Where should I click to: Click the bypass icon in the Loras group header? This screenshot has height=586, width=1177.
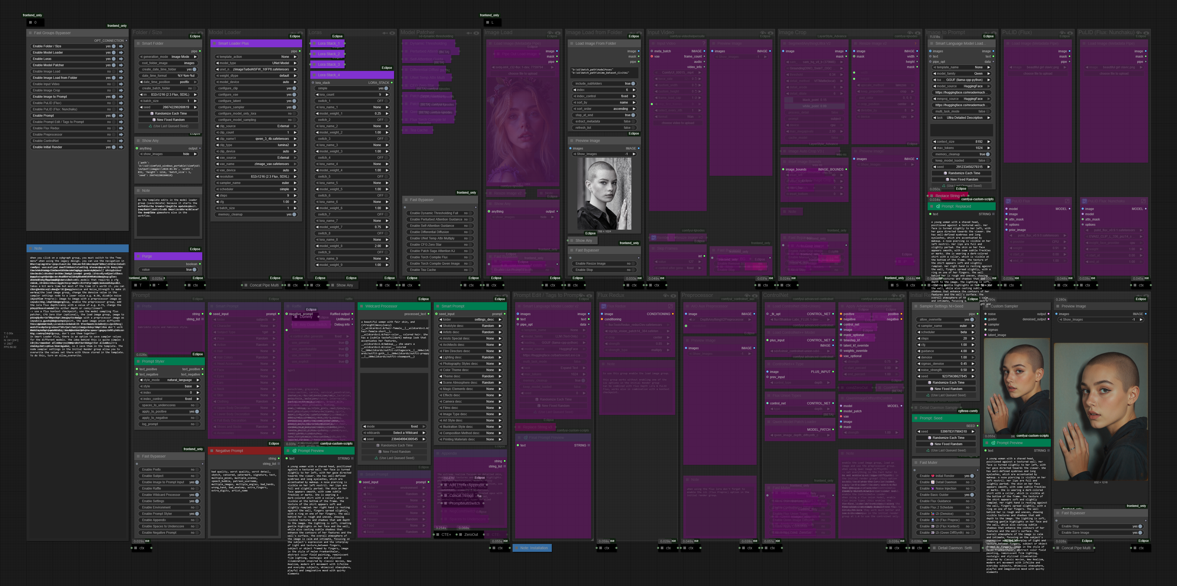385,33
